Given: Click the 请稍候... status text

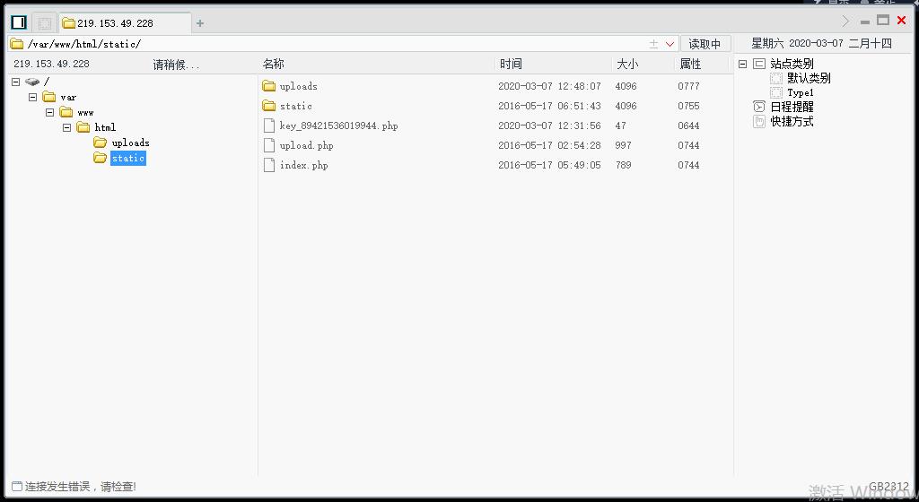Looking at the screenshot, I should click(x=176, y=65).
